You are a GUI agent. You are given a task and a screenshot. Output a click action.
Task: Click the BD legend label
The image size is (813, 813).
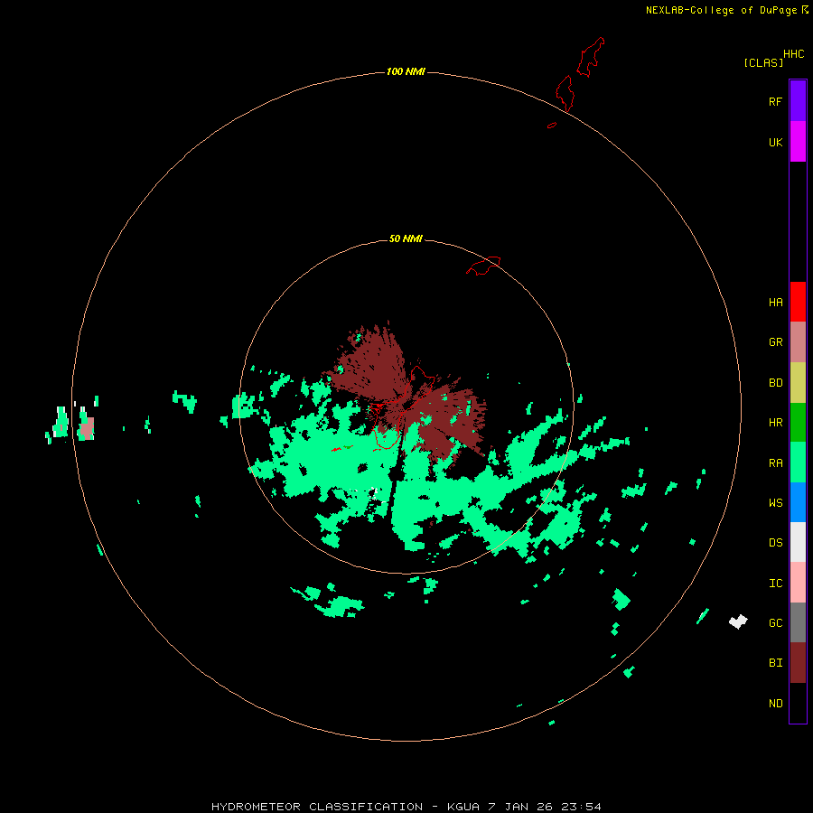pos(775,383)
